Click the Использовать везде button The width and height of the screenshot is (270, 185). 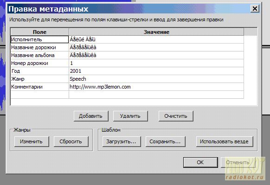pyautogui.click(x=225, y=141)
